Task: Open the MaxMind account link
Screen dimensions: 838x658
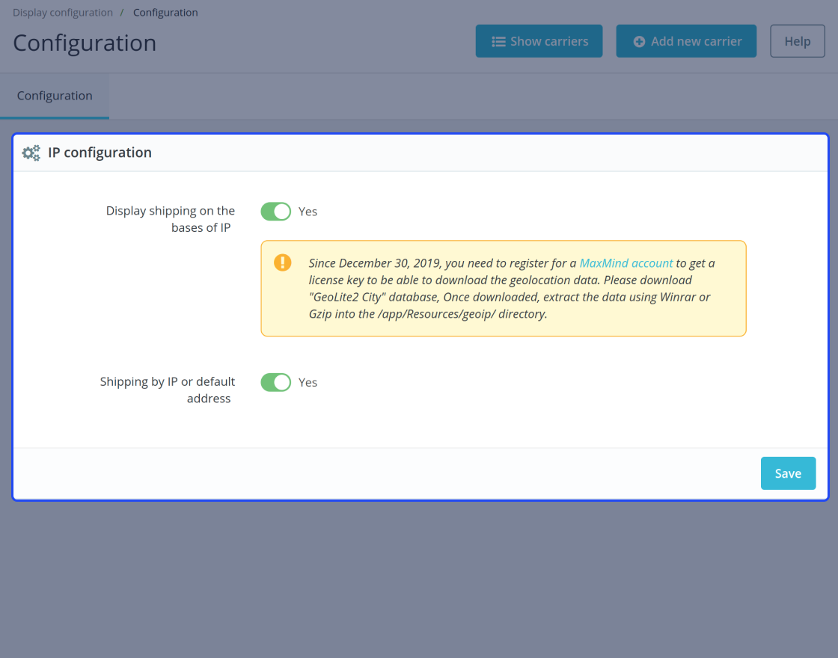Action: [626, 263]
